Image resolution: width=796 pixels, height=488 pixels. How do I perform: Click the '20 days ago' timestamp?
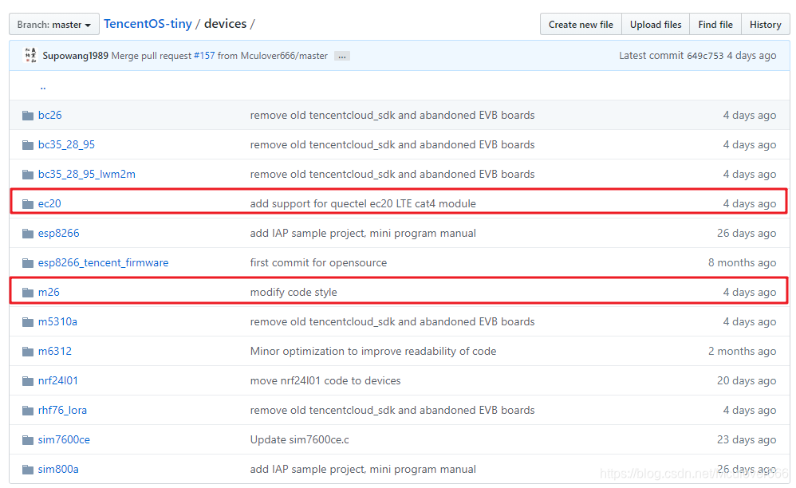click(x=747, y=380)
